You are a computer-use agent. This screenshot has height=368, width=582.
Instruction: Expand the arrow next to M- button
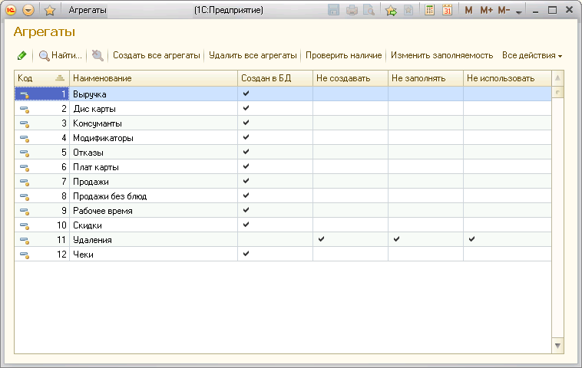[519, 11]
